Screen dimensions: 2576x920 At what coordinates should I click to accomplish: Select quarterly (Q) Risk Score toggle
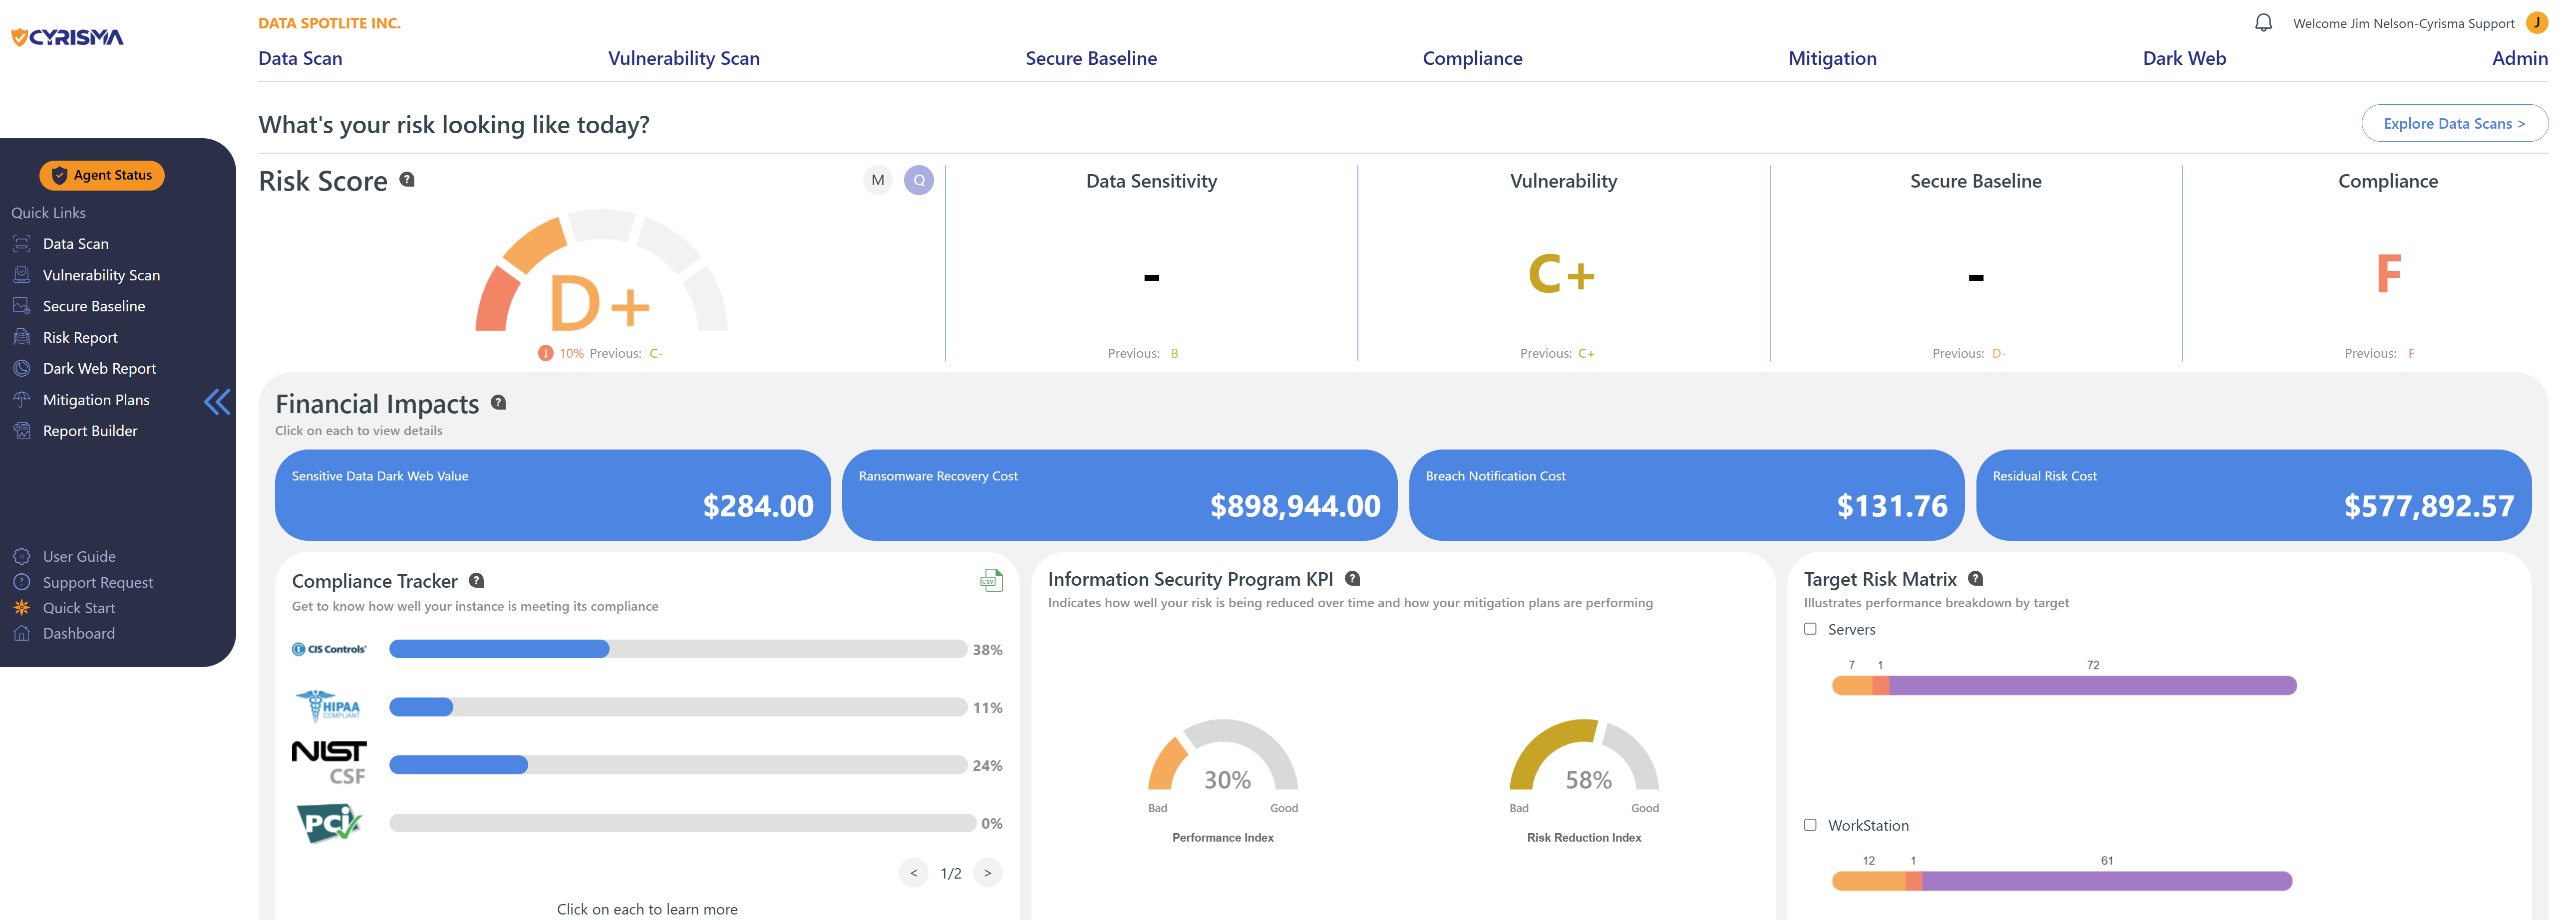pos(918,181)
